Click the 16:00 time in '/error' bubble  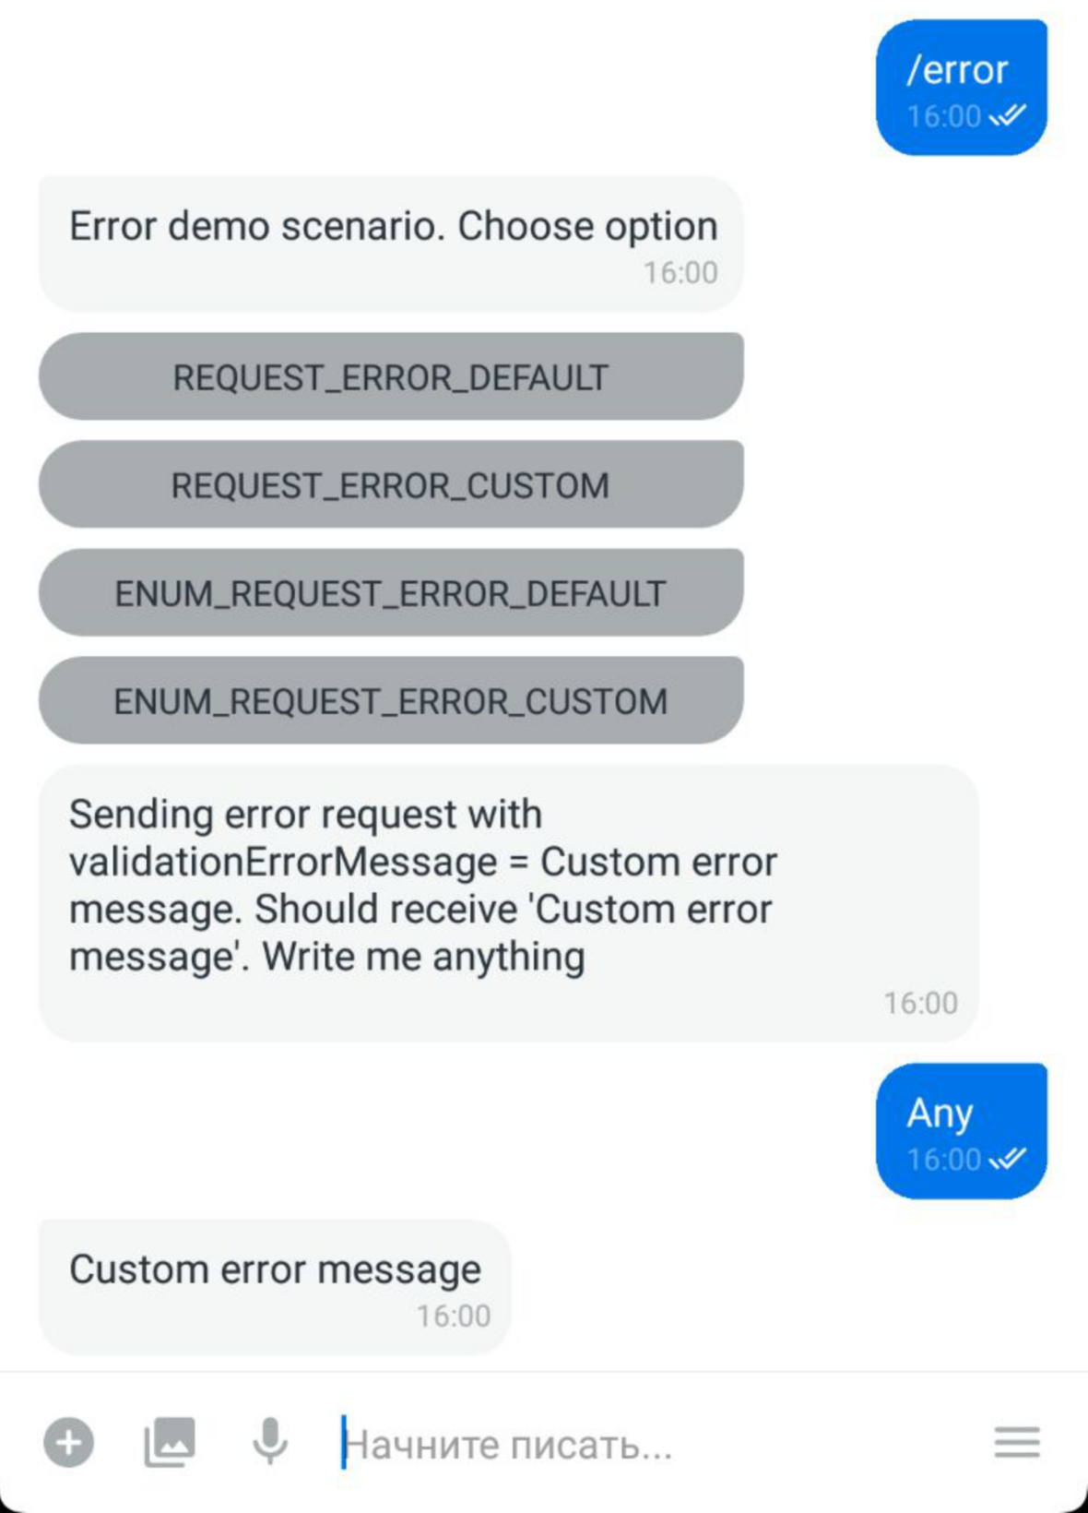coord(944,116)
